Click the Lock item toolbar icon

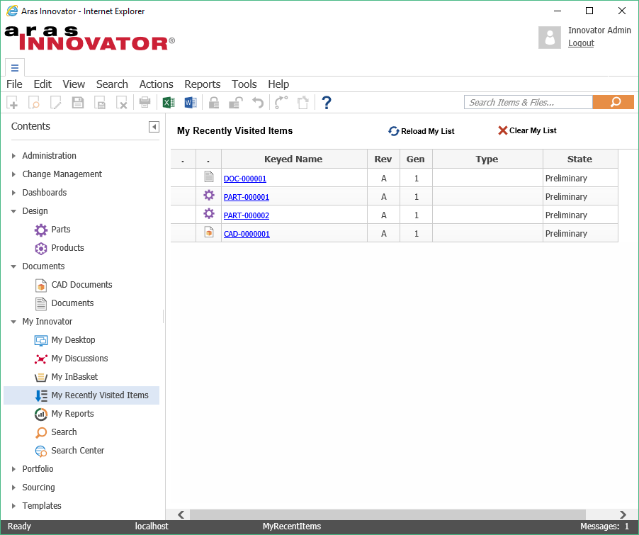click(x=214, y=102)
